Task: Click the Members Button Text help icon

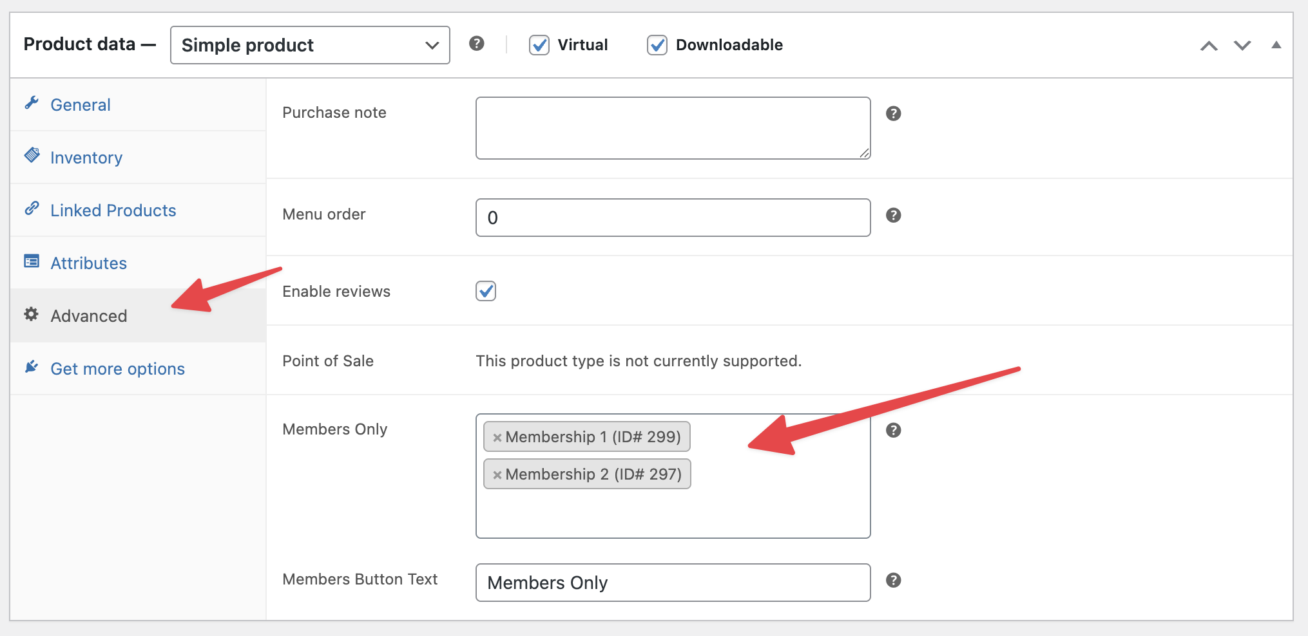Action: click(893, 581)
